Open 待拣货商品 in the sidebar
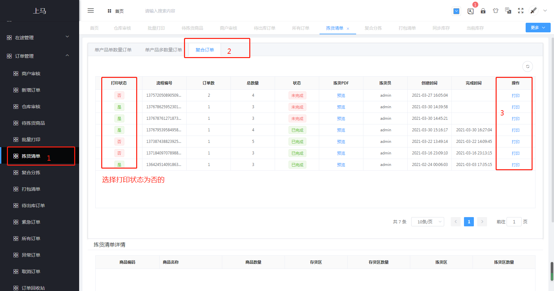 pos(40,123)
